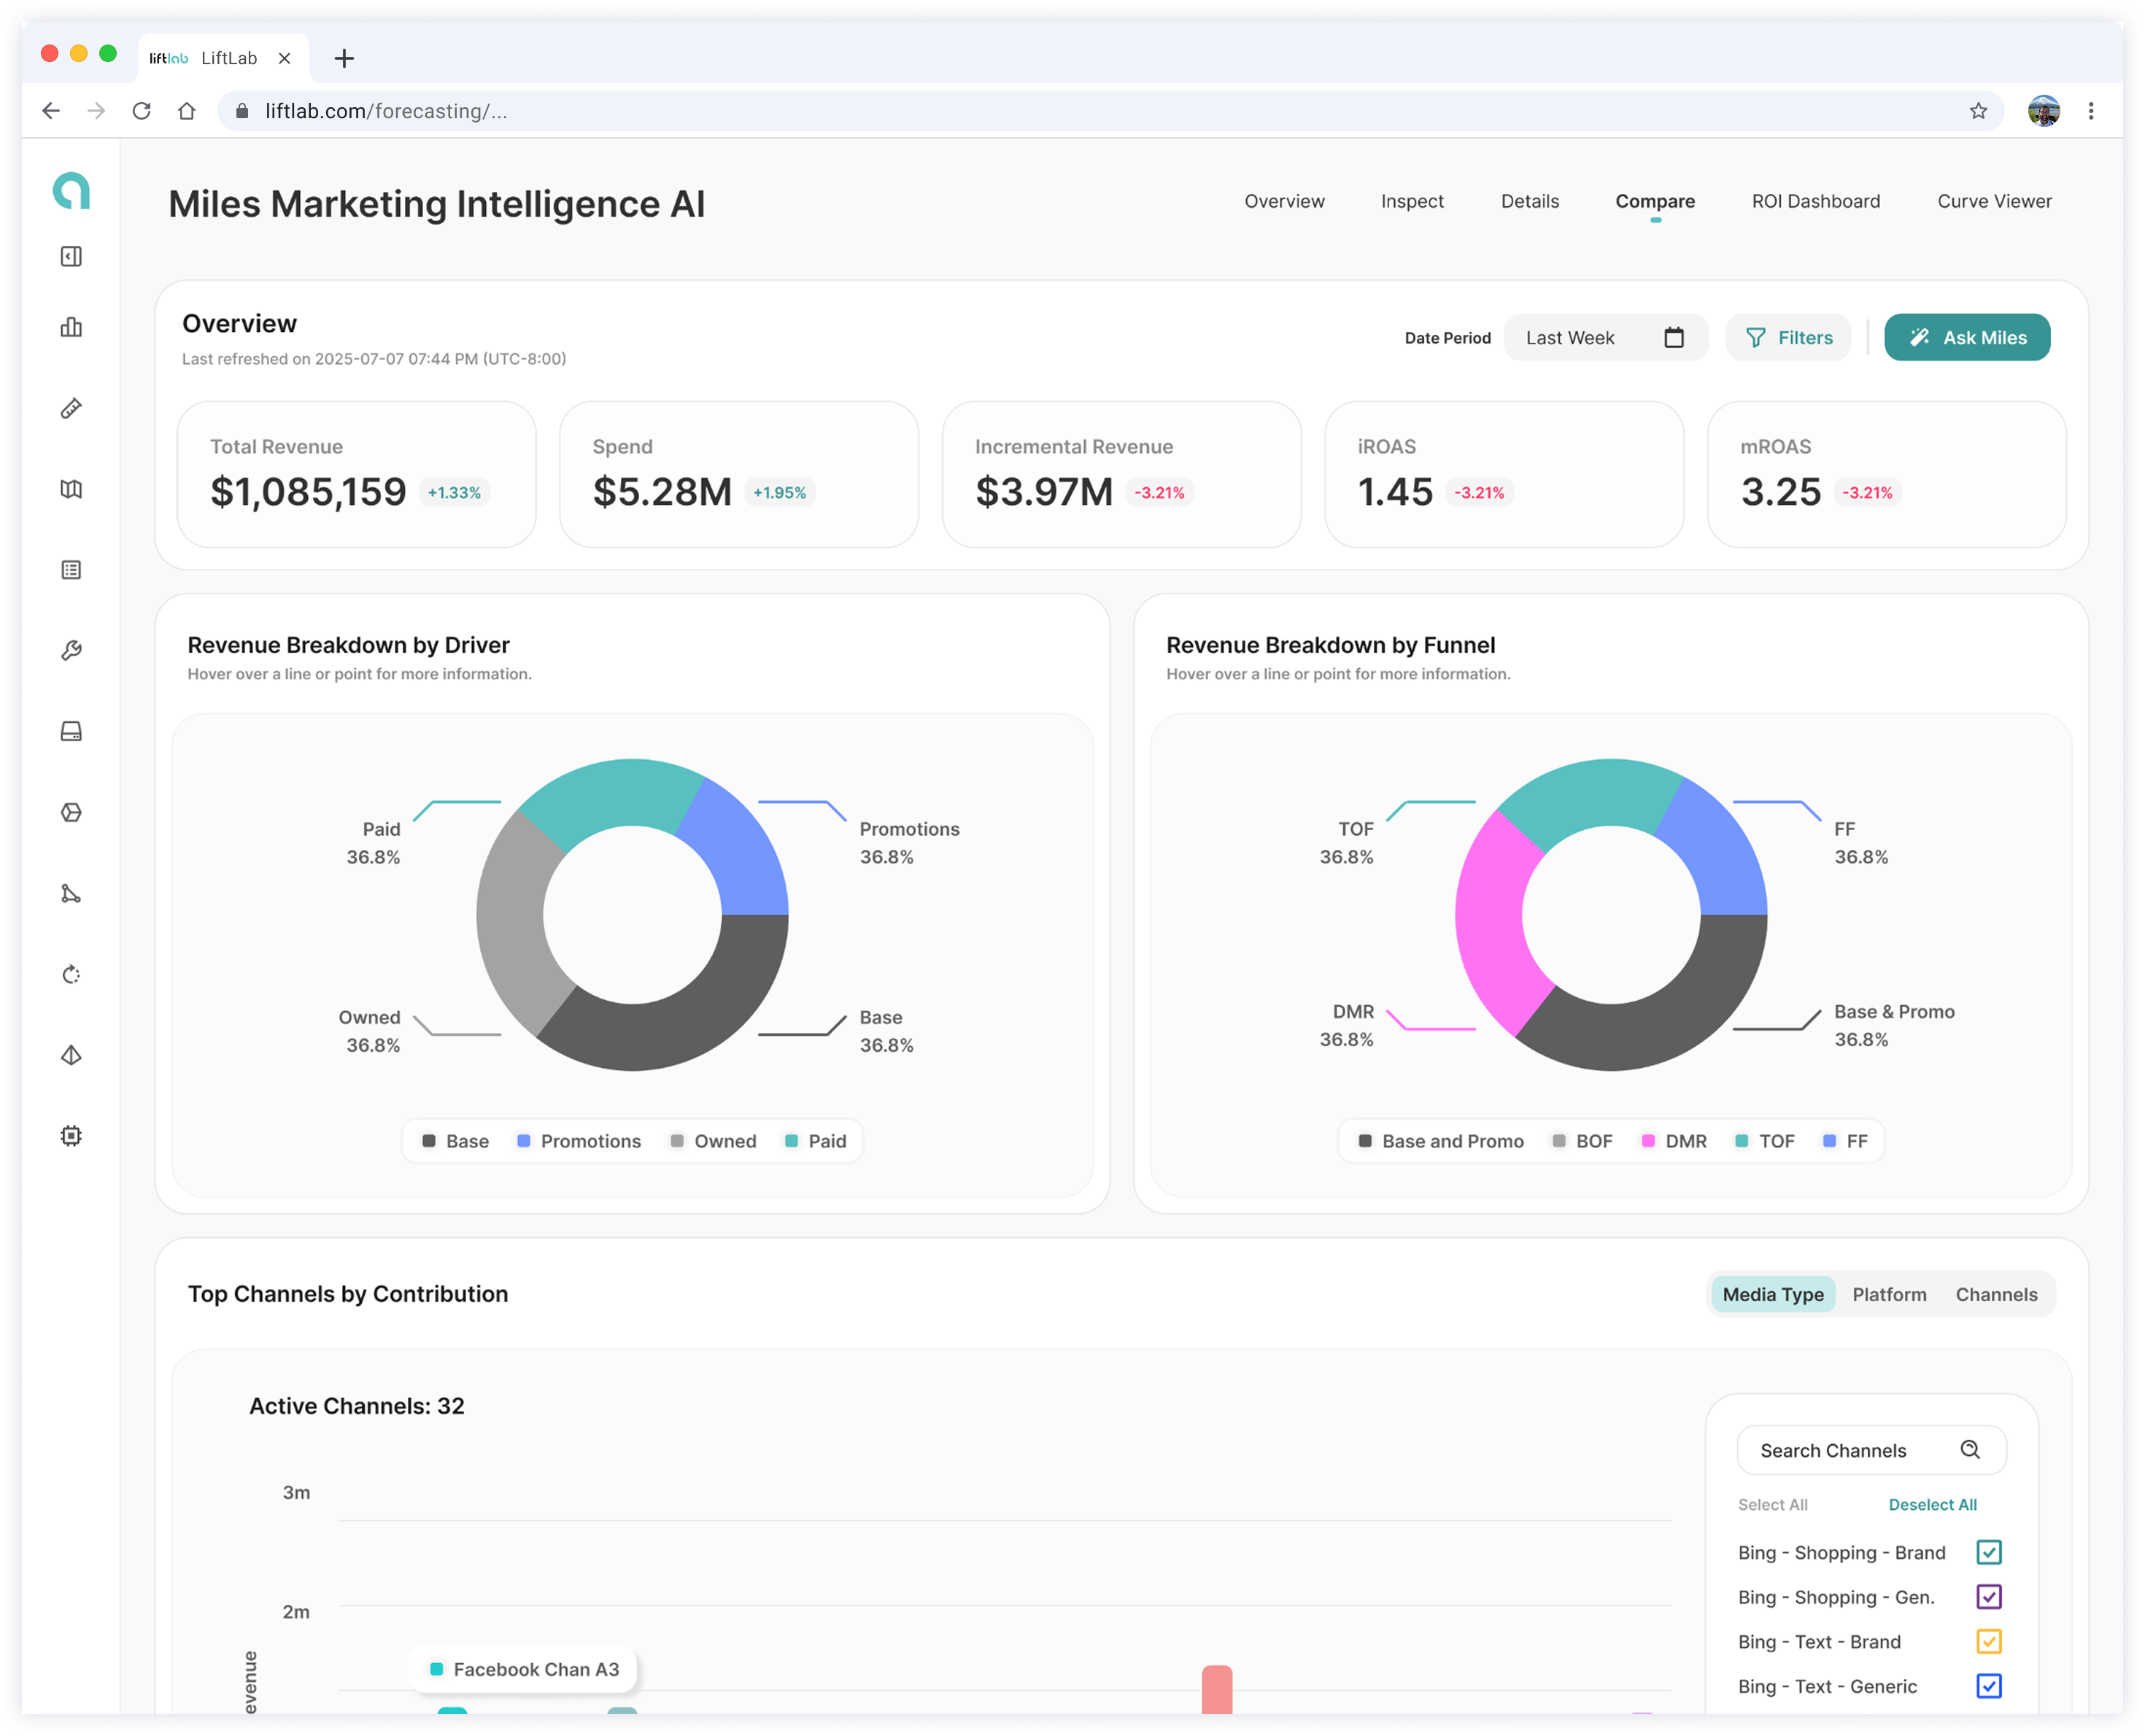
Task: Open the bar chart sidebar icon
Action: [x=71, y=327]
